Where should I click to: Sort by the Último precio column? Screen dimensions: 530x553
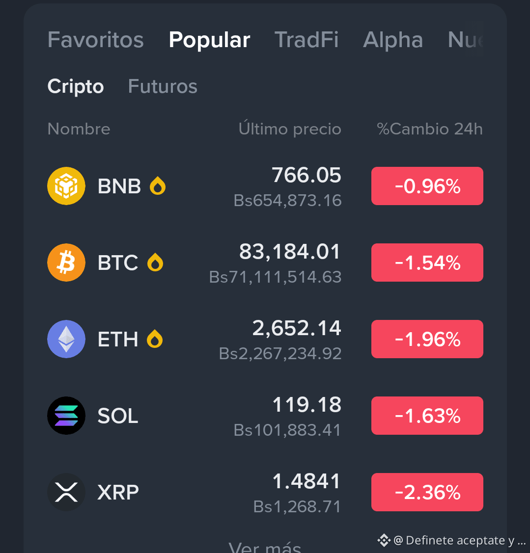click(290, 129)
